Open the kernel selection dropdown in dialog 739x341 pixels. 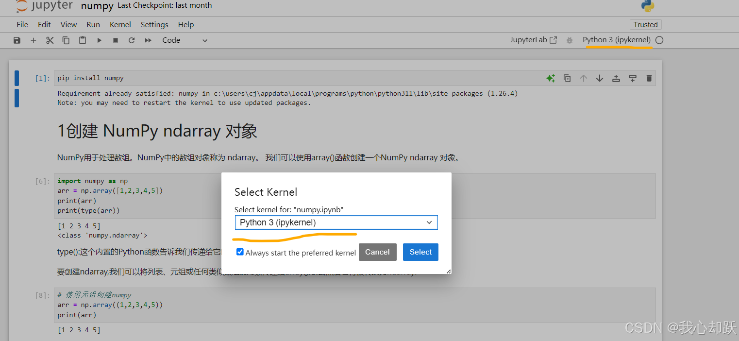(x=336, y=222)
